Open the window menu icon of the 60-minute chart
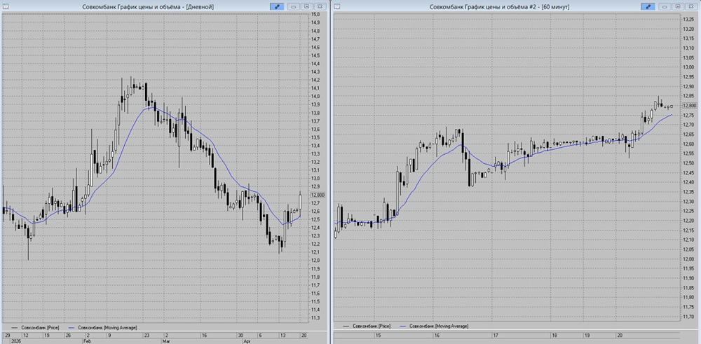This screenshot has width=701, height=344. click(337, 7)
